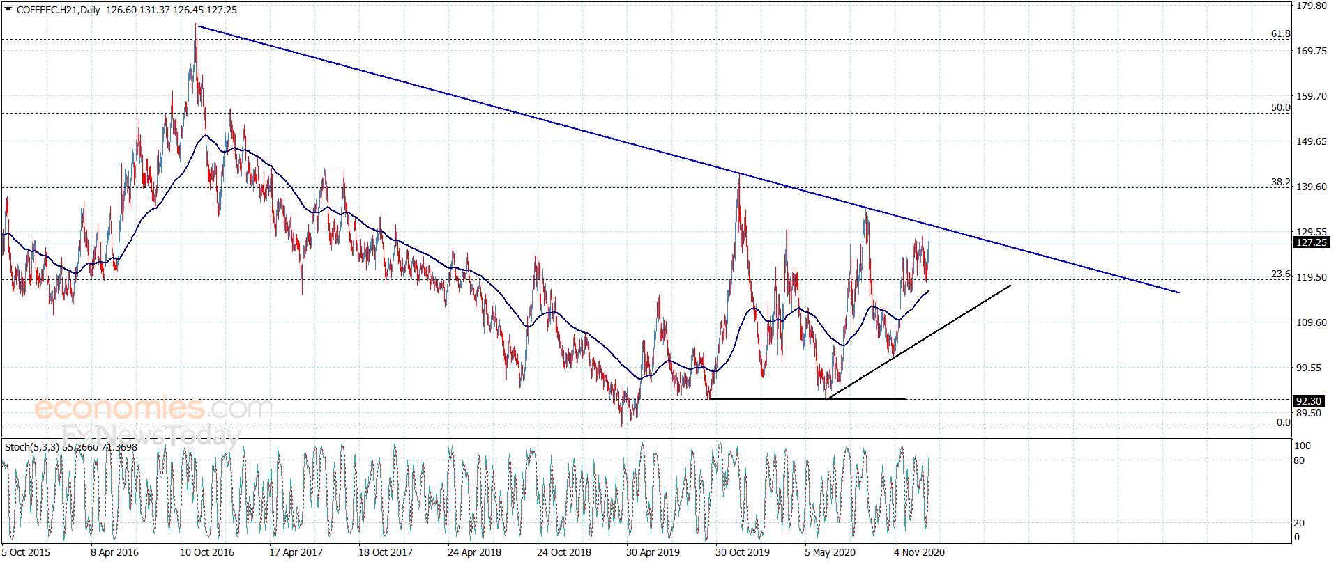Screen dimensions: 1336x562
Task: Click the 92.30 support level price tag
Action: (1309, 401)
